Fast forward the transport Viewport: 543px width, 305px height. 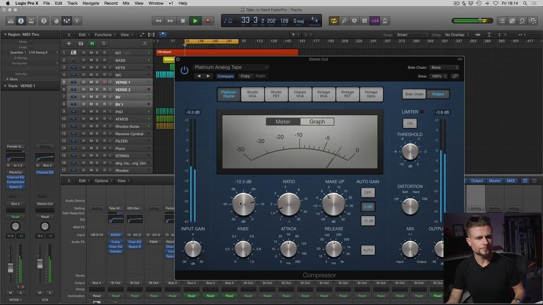pos(170,21)
